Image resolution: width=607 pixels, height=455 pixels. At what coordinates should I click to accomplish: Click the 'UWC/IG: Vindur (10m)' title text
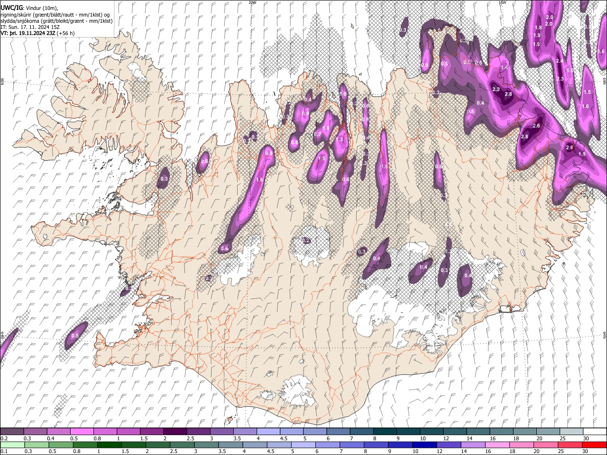(29, 8)
